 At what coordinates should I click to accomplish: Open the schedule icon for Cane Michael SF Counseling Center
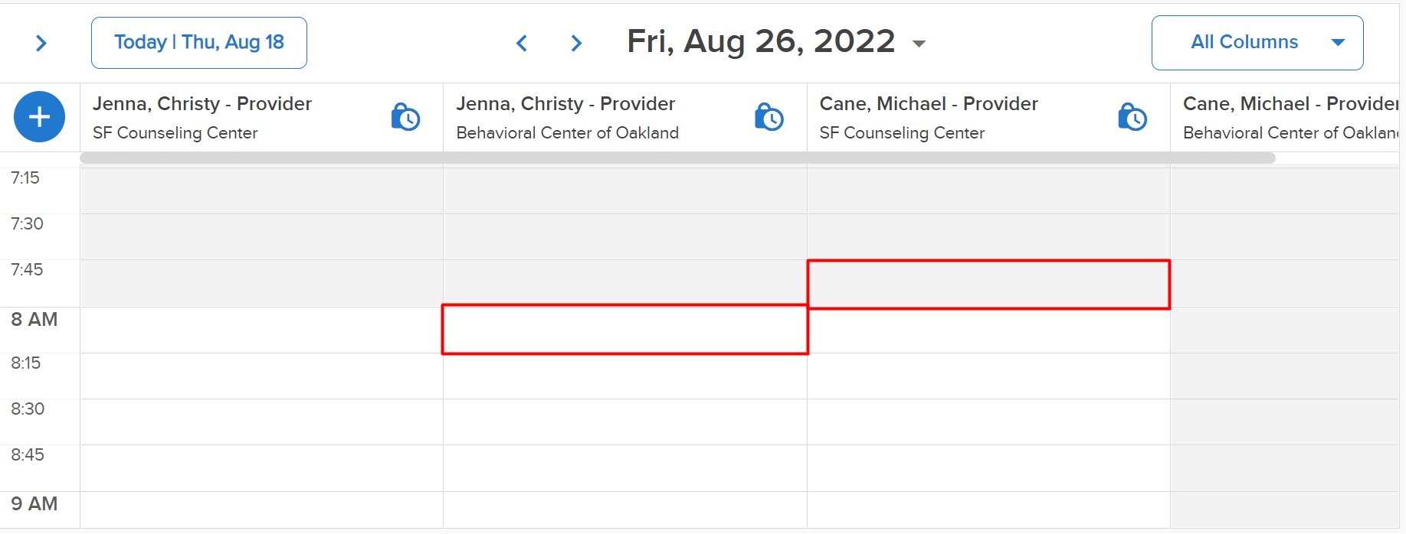pos(1132,117)
